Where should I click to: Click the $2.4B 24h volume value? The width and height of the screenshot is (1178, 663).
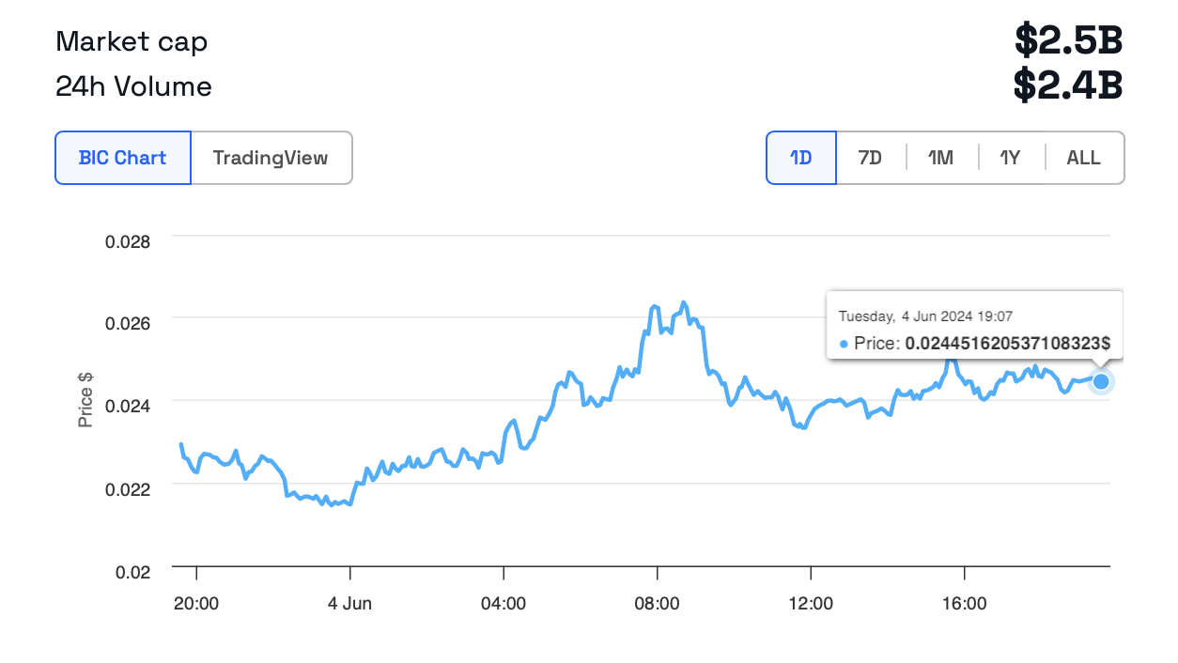click(x=1068, y=85)
